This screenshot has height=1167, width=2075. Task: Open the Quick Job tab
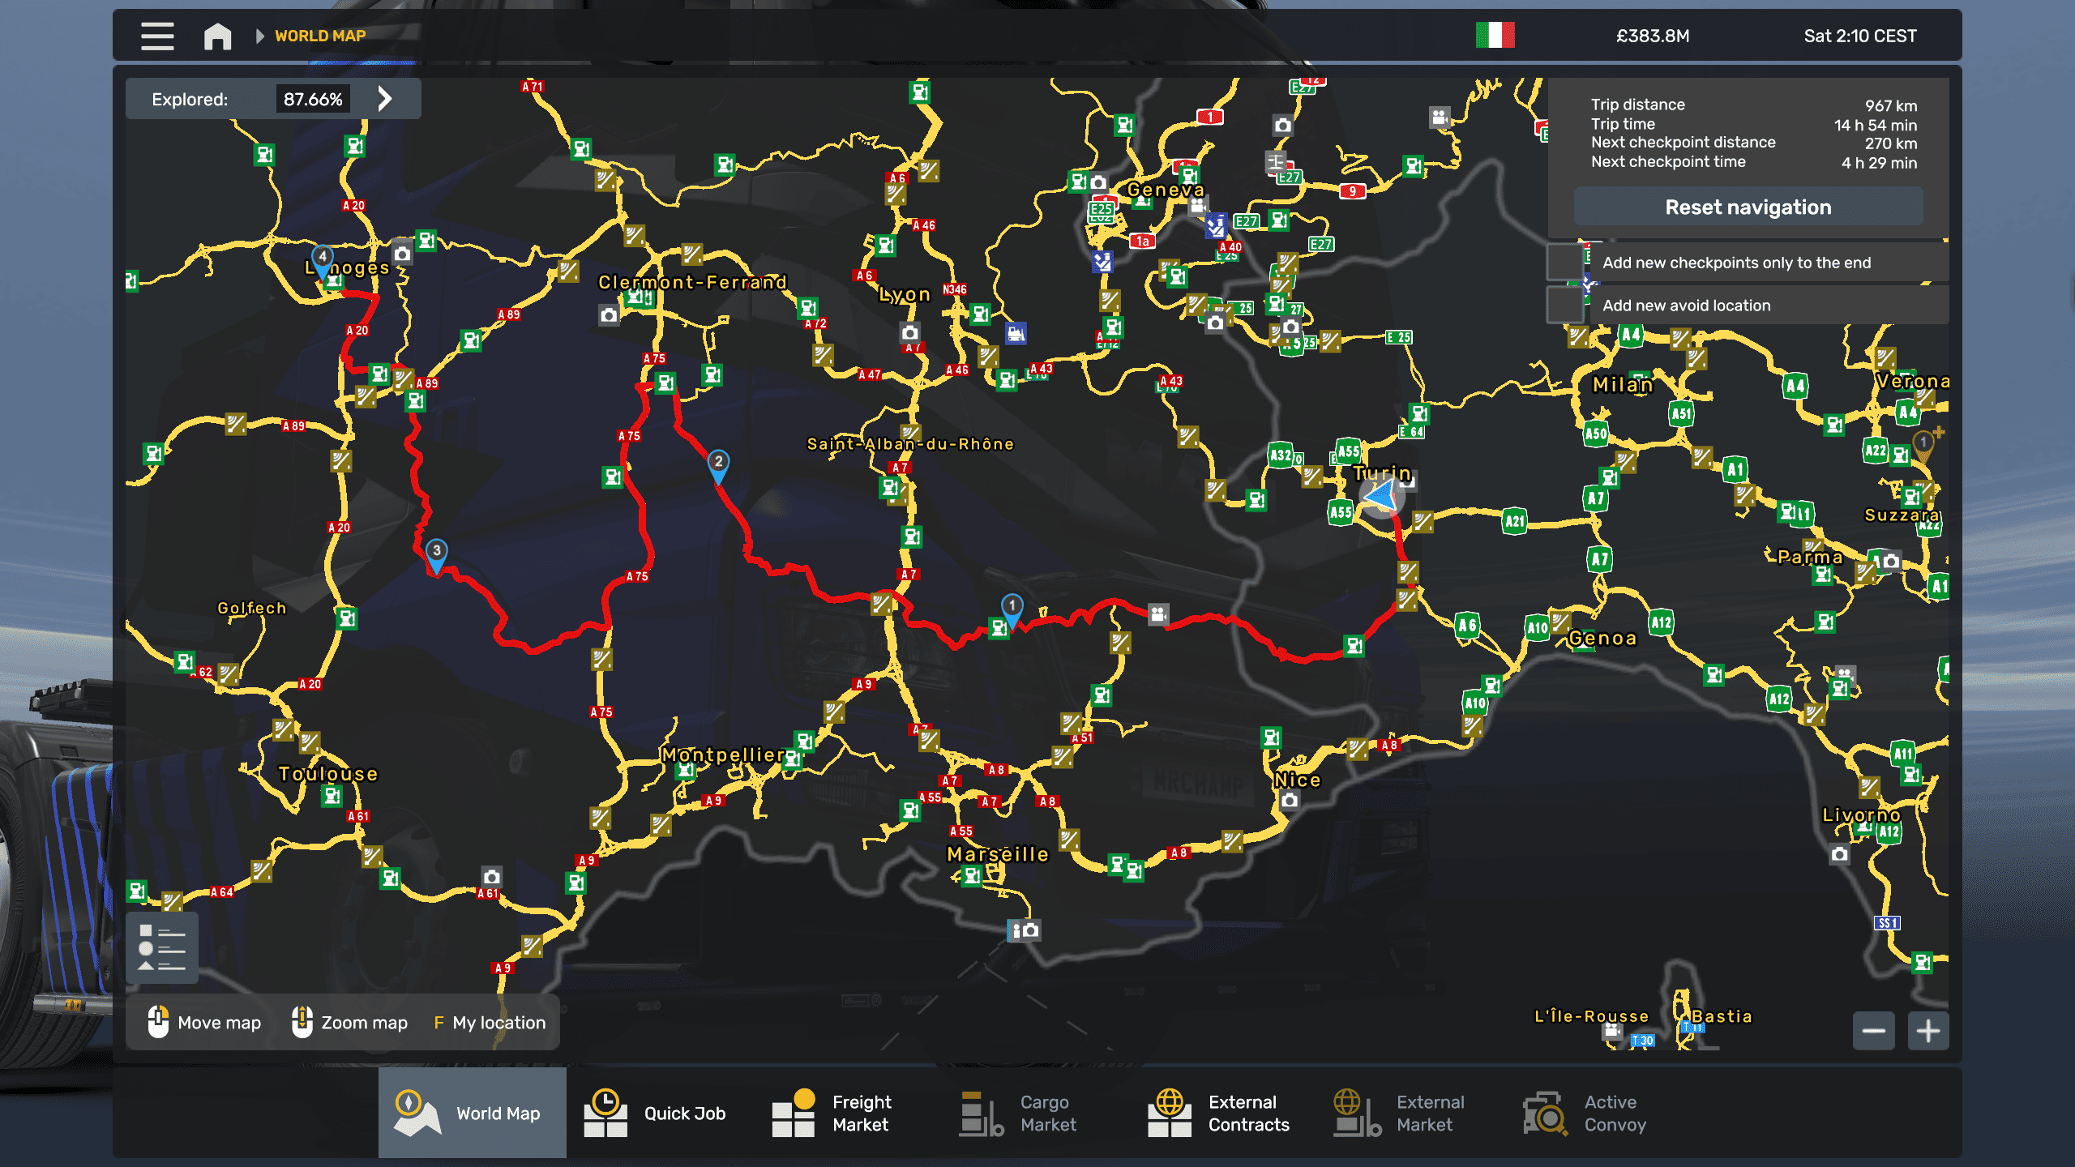657,1113
